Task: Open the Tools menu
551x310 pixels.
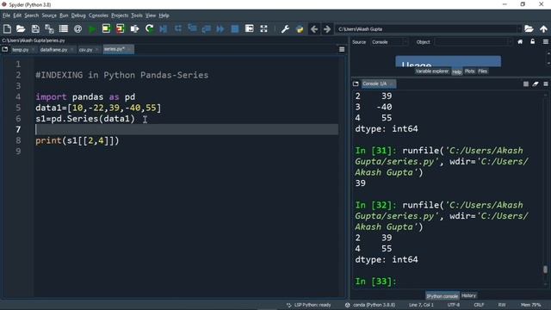Action: pyautogui.click(x=137, y=15)
